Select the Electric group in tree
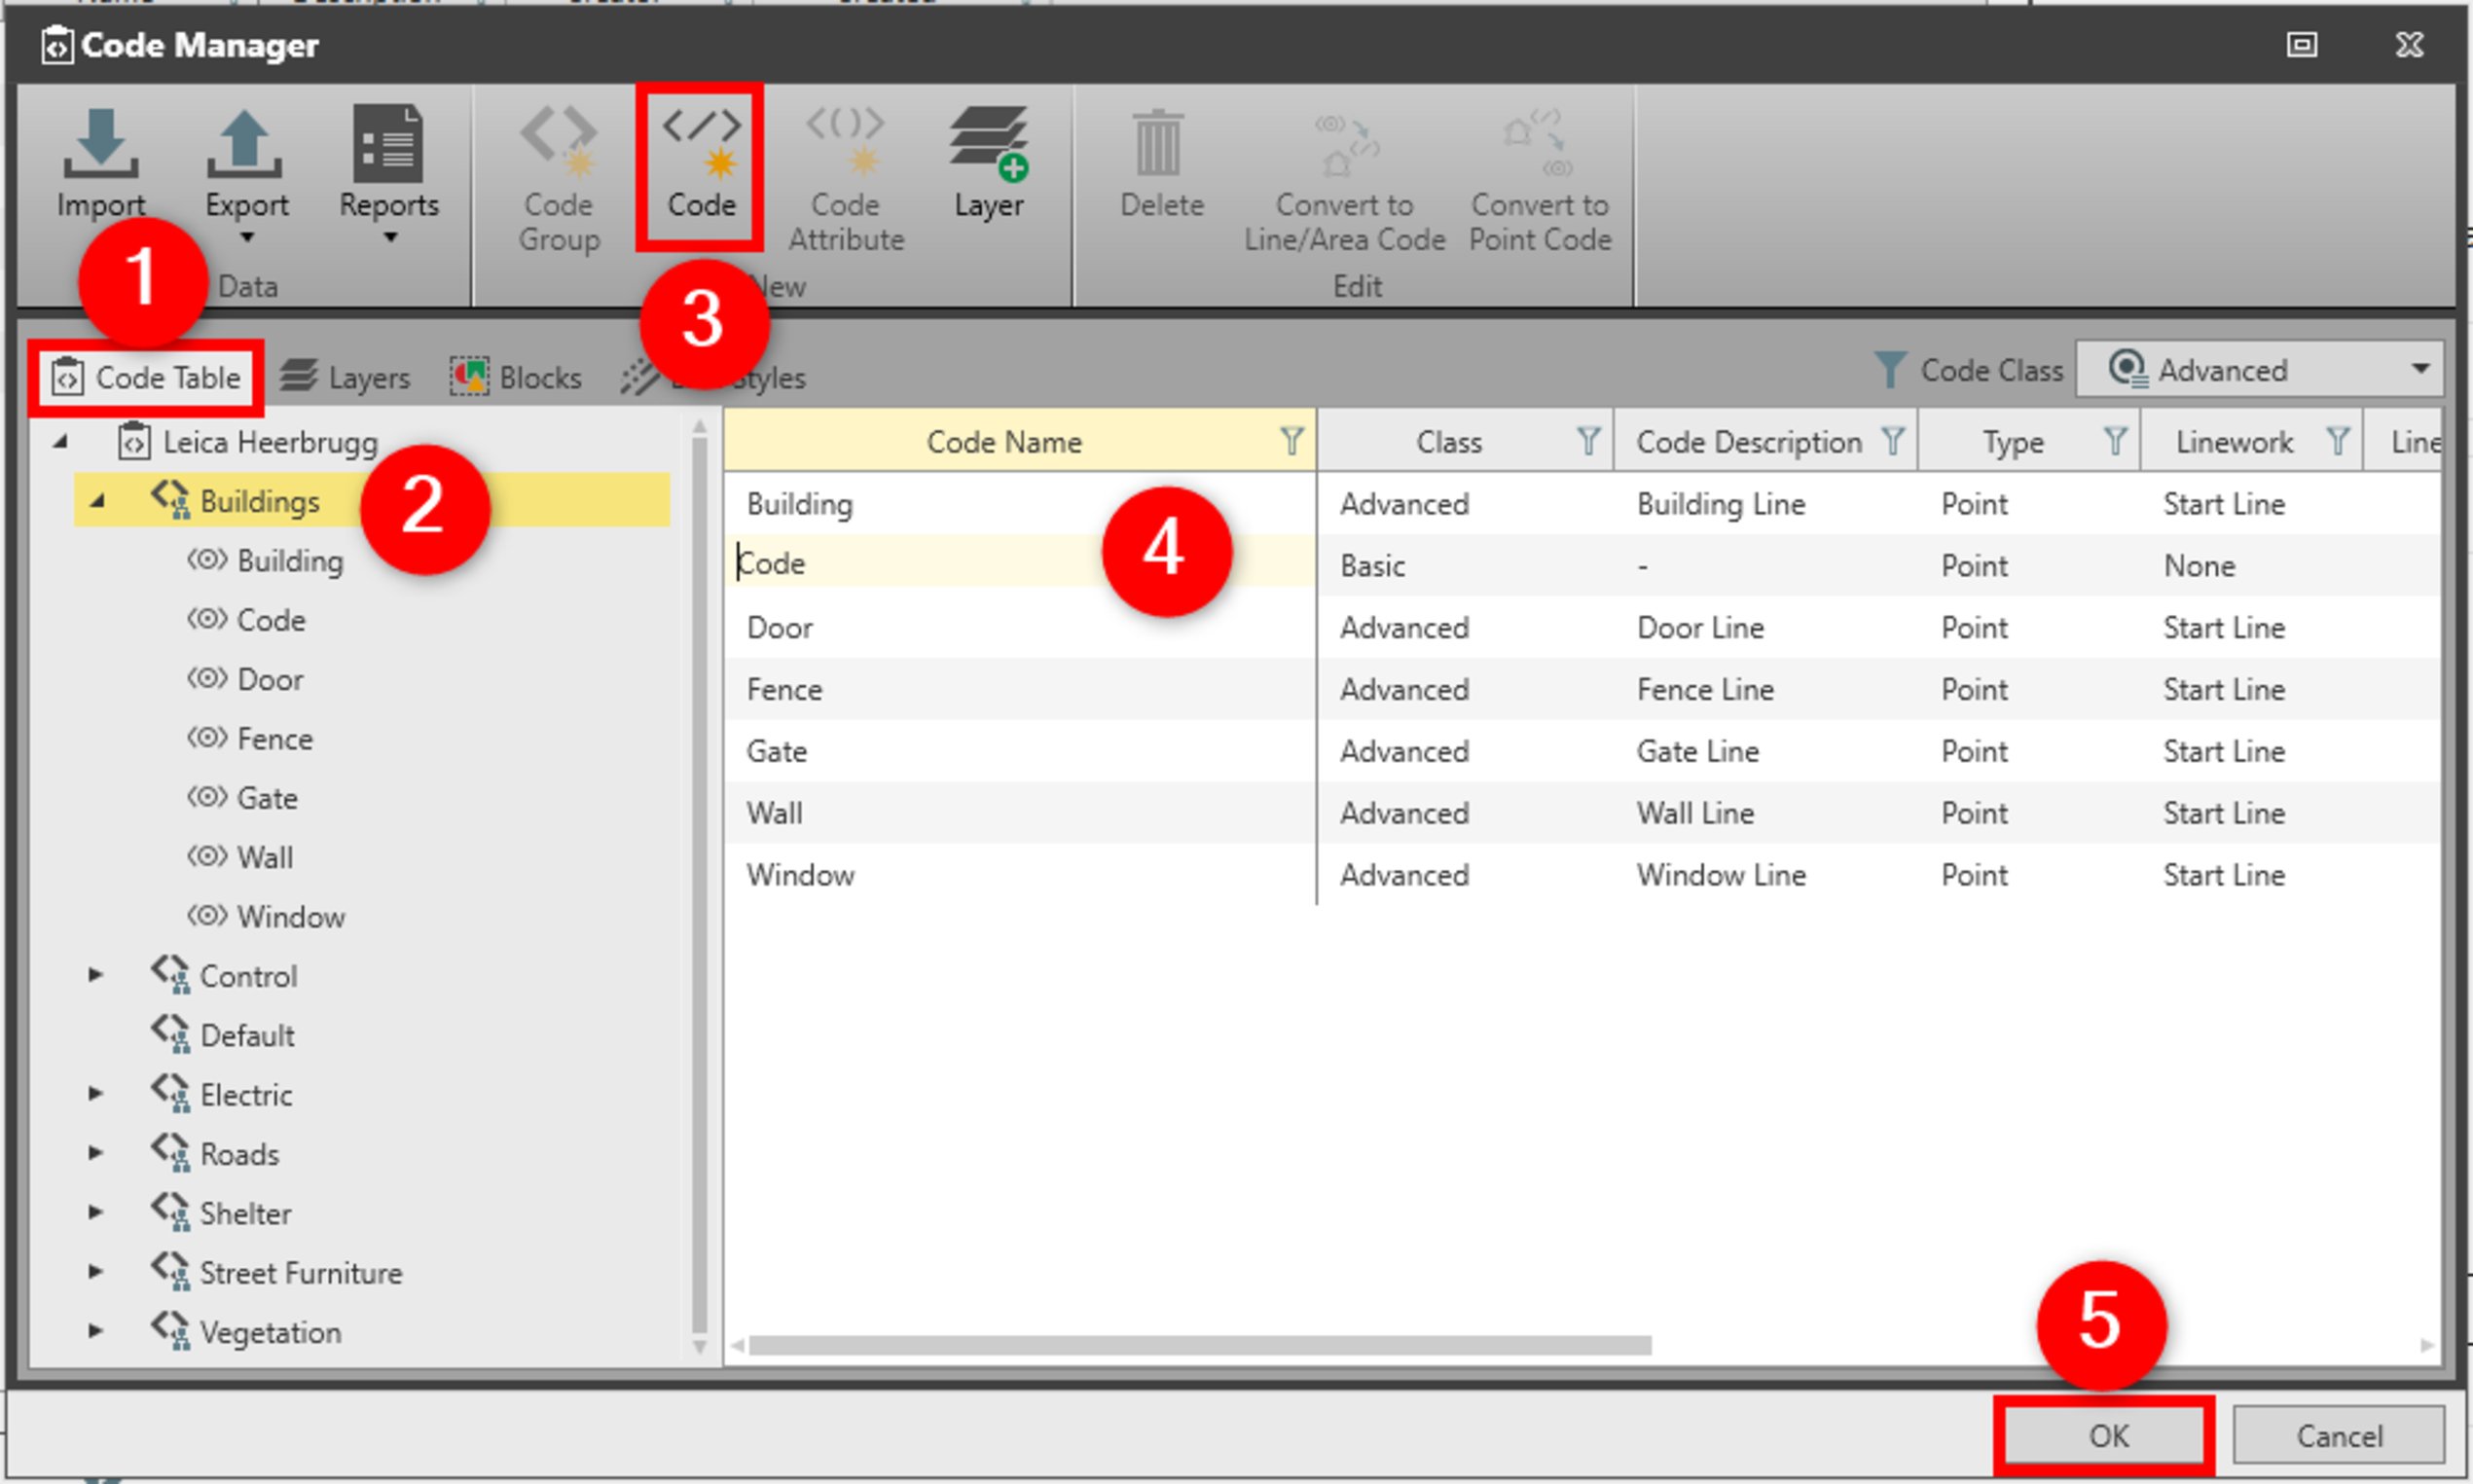 [223, 1094]
